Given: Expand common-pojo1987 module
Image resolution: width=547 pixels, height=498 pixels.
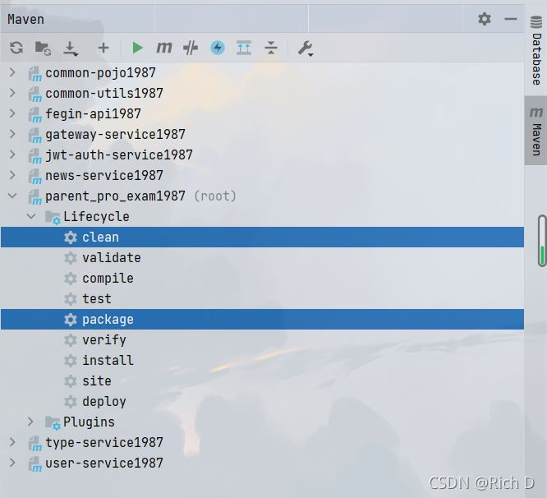Looking at the screenshot, I should click(x=12, y=72).
